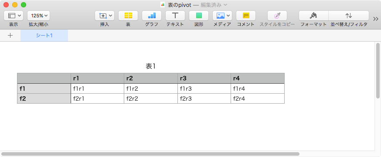Screen dimensions: 381x157
Task: Add a new sheet with the plus button
Action: pos(10,36)
